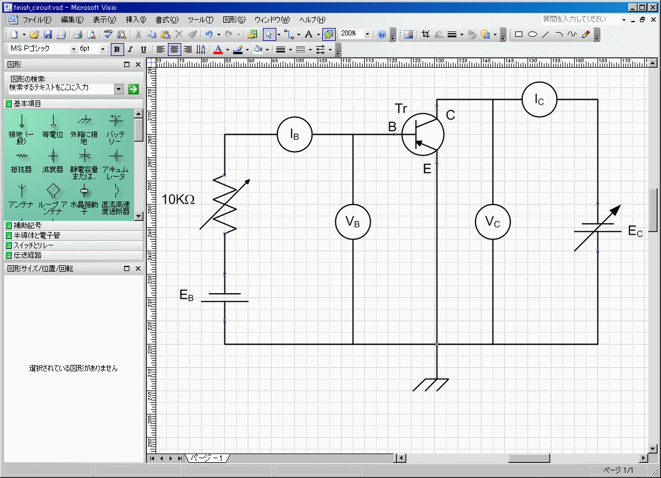This screenshot has height=478, width=661.
Task: Toggle Bold text formatting
Action: click(117, 50)
